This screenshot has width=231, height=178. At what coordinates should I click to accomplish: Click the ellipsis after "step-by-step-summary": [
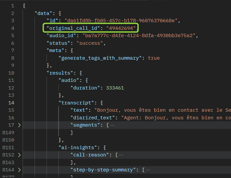148,170
